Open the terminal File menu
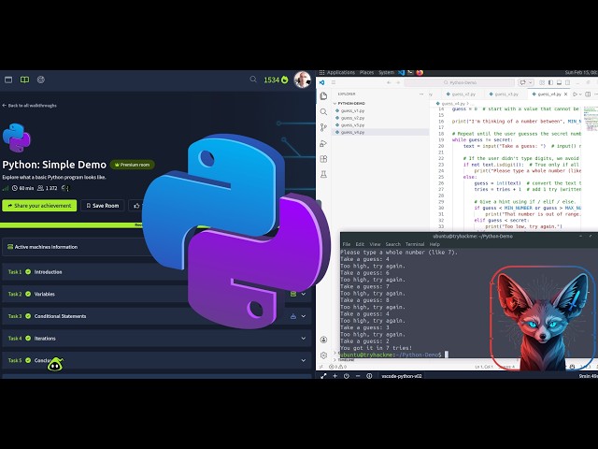 coord(347,244)
